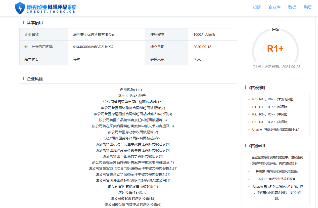318x208 pixels.
Task: Click 该公司被起诉的送达公告(12) line
Action: click(133, 198)
